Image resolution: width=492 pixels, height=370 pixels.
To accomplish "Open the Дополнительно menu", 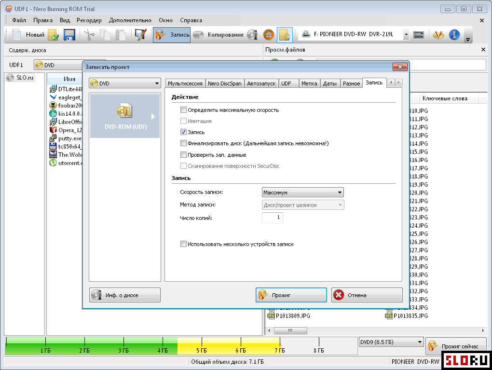I will pyautogui.click(x=130, y=20).
